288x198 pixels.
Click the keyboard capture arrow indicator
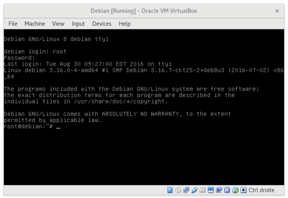(x=243, y=190)
